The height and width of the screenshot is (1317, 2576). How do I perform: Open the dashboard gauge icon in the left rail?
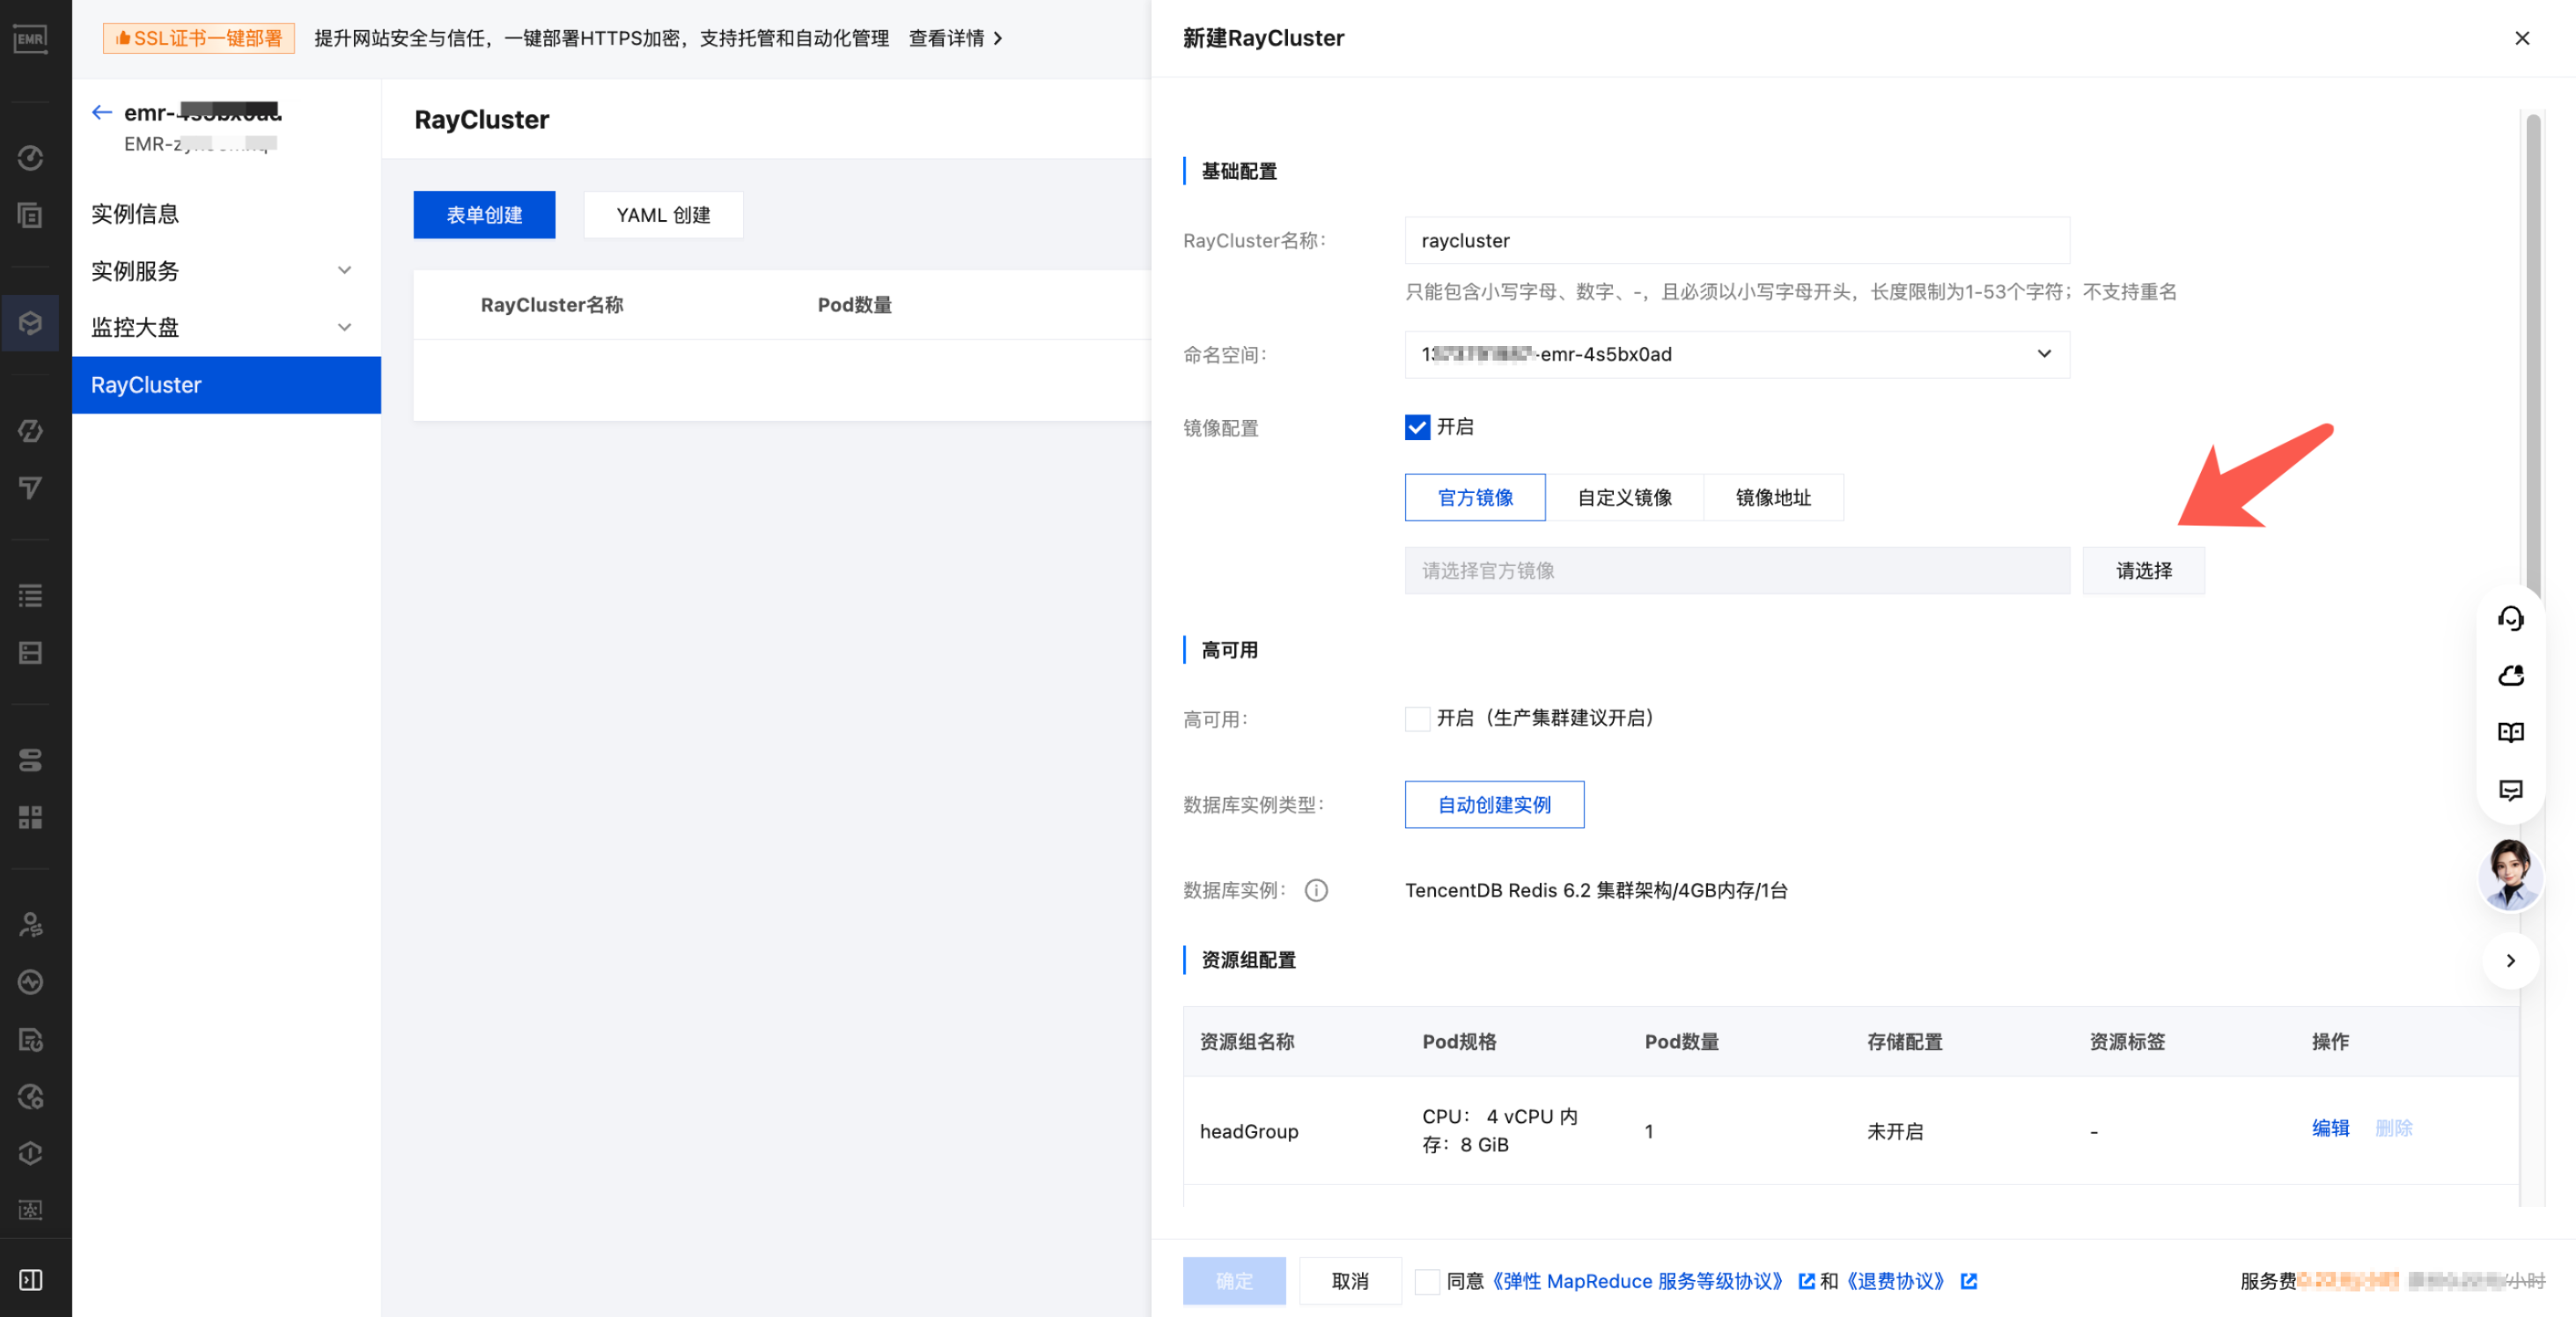point(30,157)
